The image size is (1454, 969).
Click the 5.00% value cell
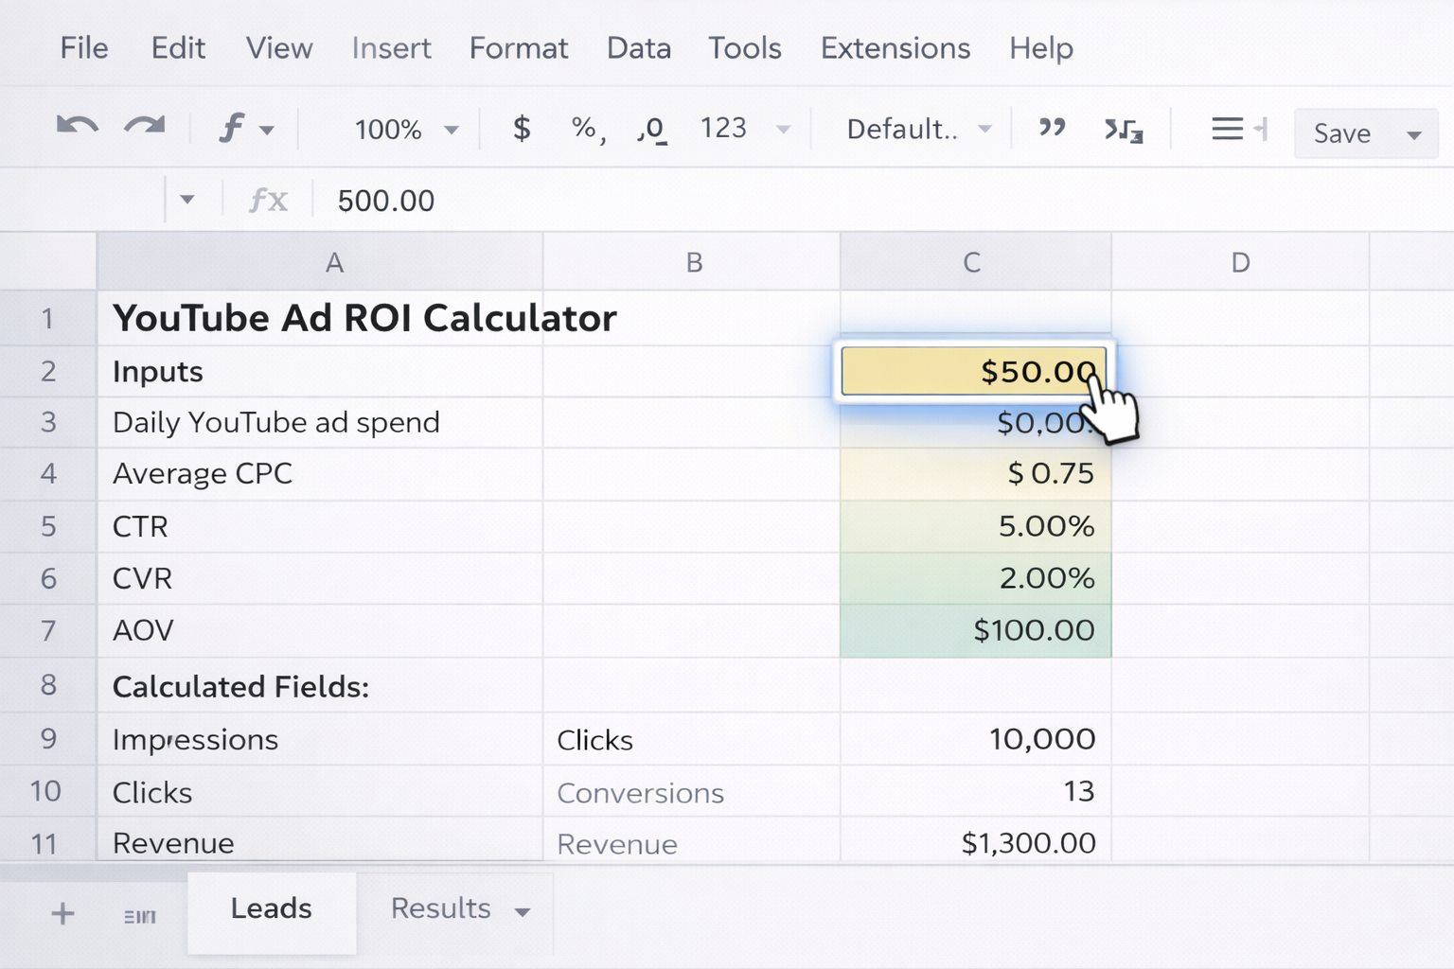976,526
